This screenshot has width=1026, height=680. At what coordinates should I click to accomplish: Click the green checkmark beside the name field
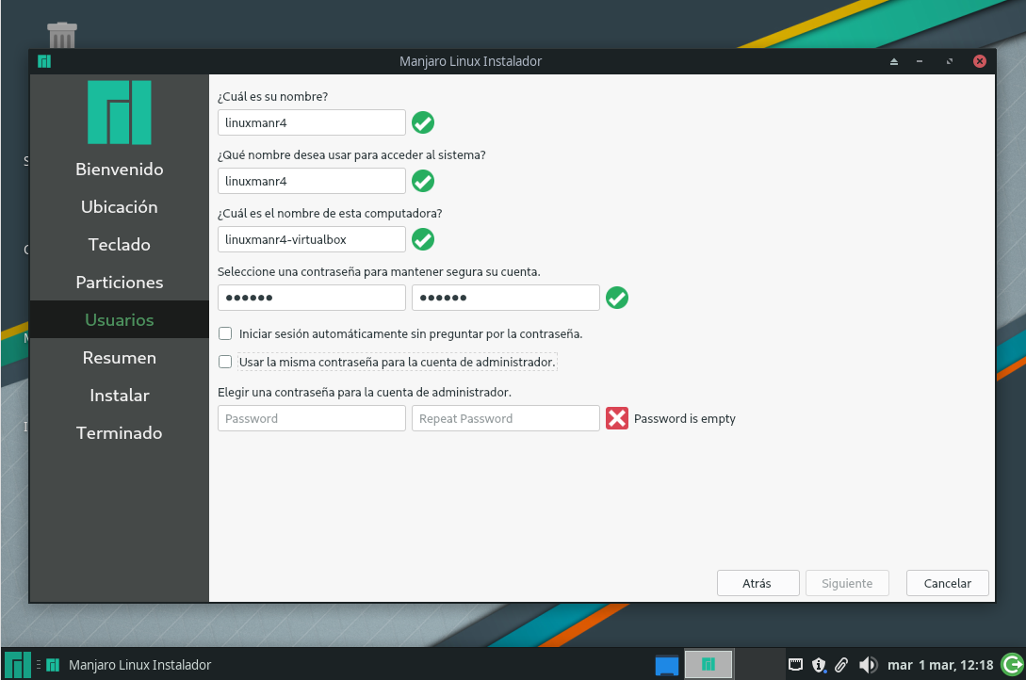422,122
